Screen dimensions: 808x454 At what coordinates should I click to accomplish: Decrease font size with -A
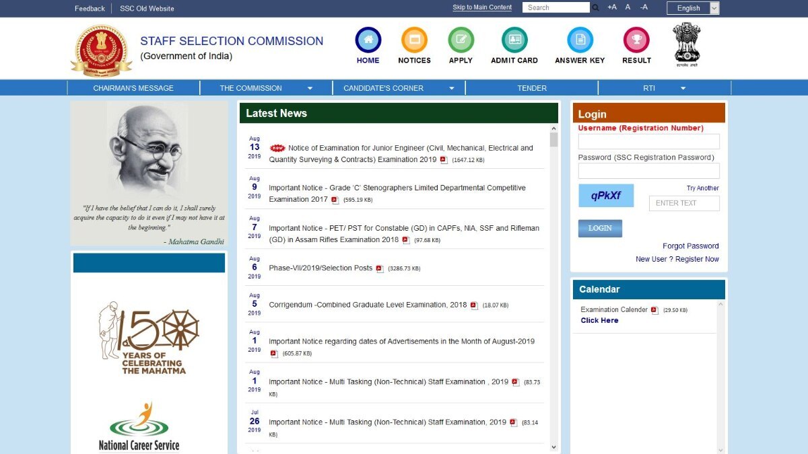click(x=644, y=7)
